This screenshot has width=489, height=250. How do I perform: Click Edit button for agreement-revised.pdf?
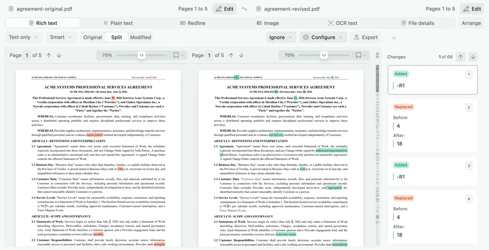[x=472, y=9]
